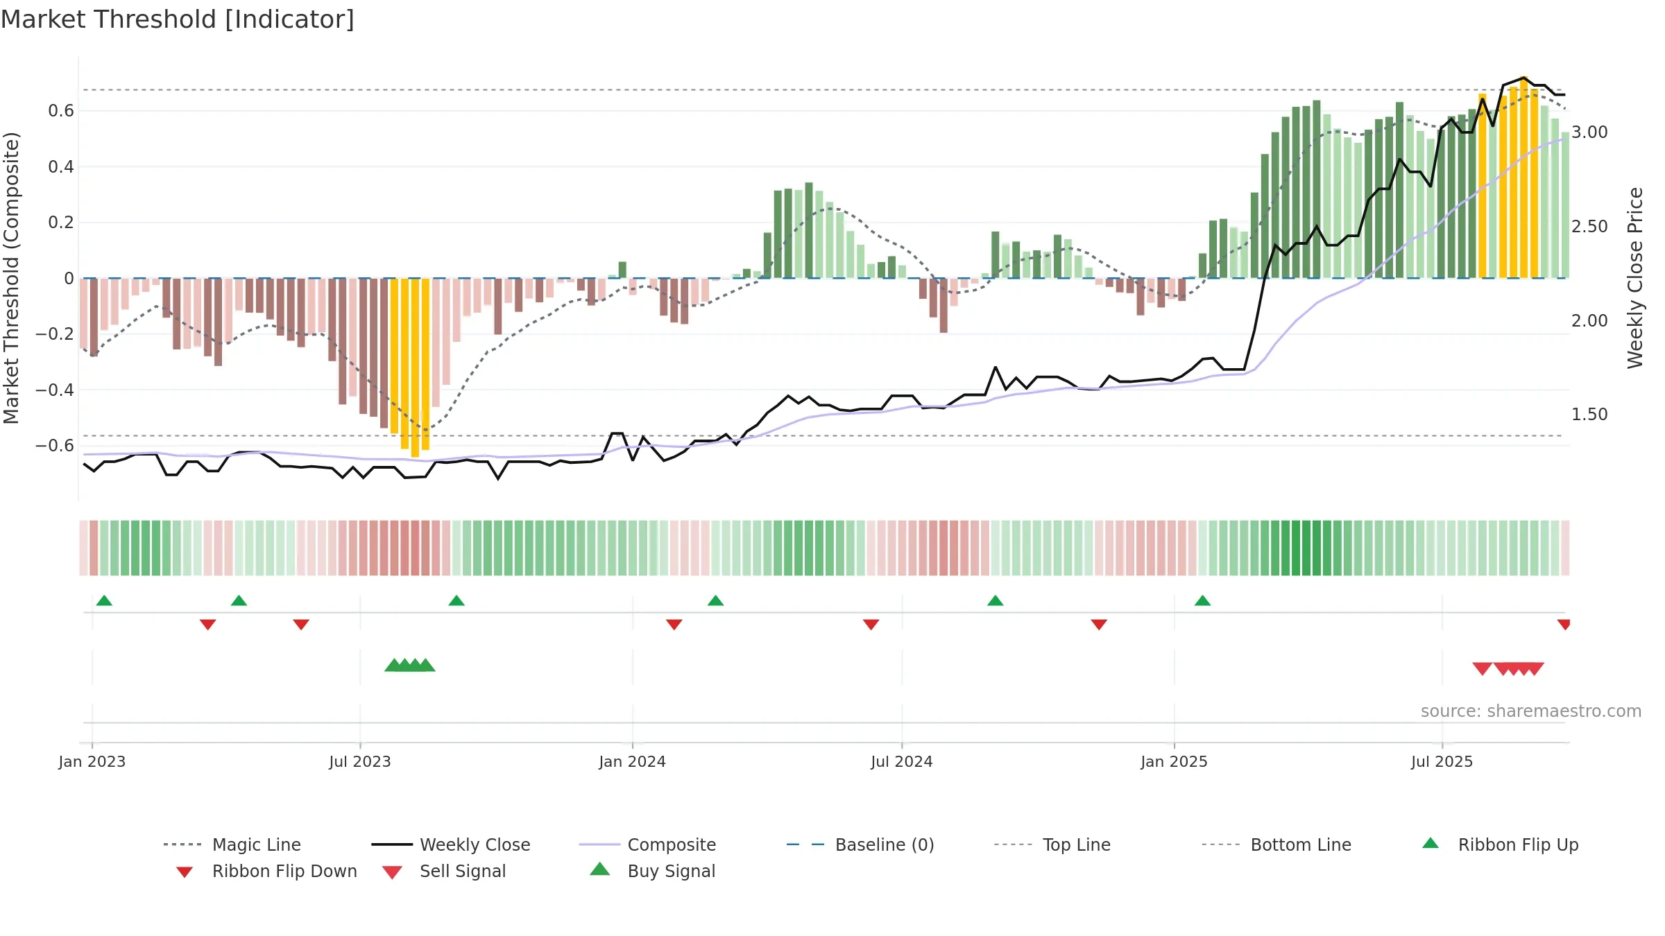Click the Ribbon Flip Up marker just after January 2025
Image resolution: width=1665 pixels, height=936 pixels.
click(1202, 600)
